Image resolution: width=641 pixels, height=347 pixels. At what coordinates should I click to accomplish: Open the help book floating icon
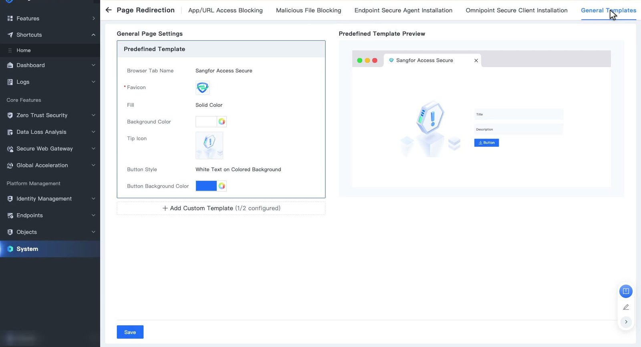[626, 291]
